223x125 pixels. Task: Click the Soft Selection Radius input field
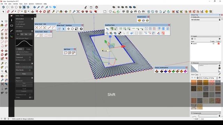pyautogui.click(x=24, y=54)
